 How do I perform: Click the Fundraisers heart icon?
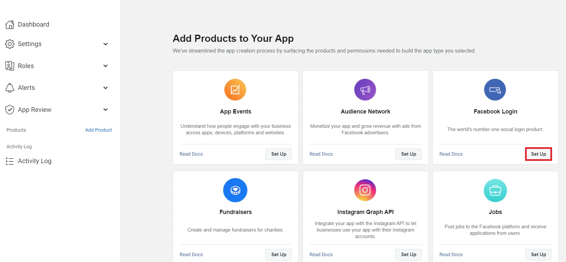tap(235, 190)
